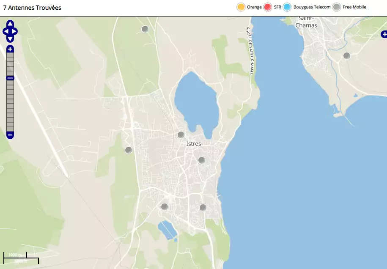Select bottom-right antenna marker near the coast
Image resolution: width=387 pixels, height=269 pixels.
point(203,208)
